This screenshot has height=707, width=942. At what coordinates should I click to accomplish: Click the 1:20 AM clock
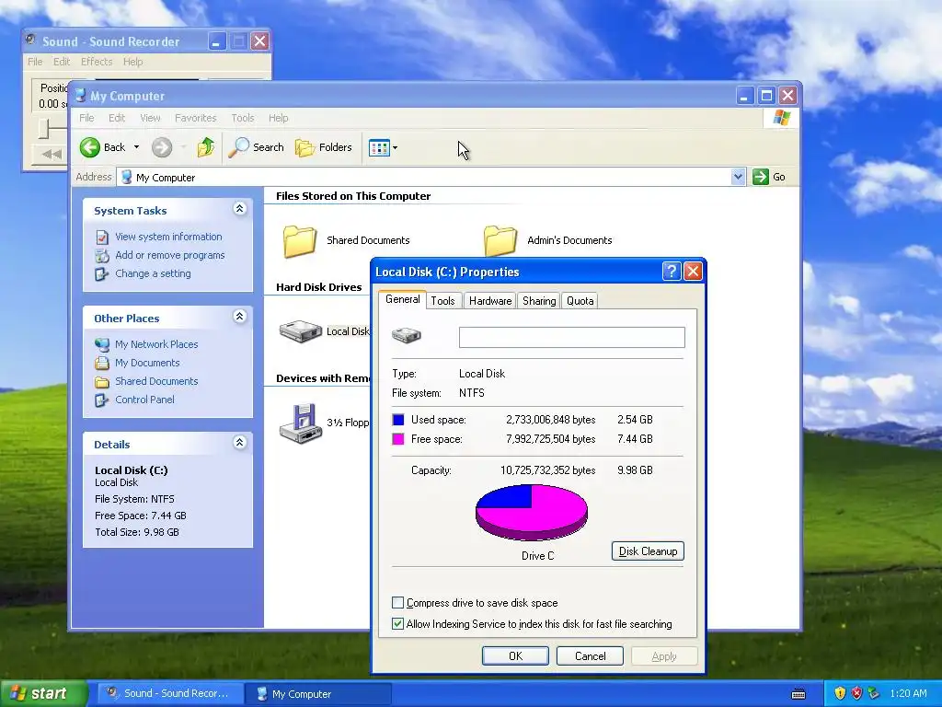(908, 693)
